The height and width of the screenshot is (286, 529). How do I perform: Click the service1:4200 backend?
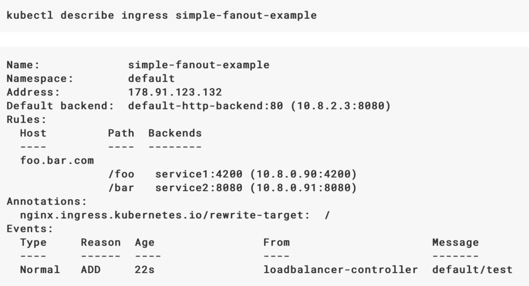click(x=199, y=174)
